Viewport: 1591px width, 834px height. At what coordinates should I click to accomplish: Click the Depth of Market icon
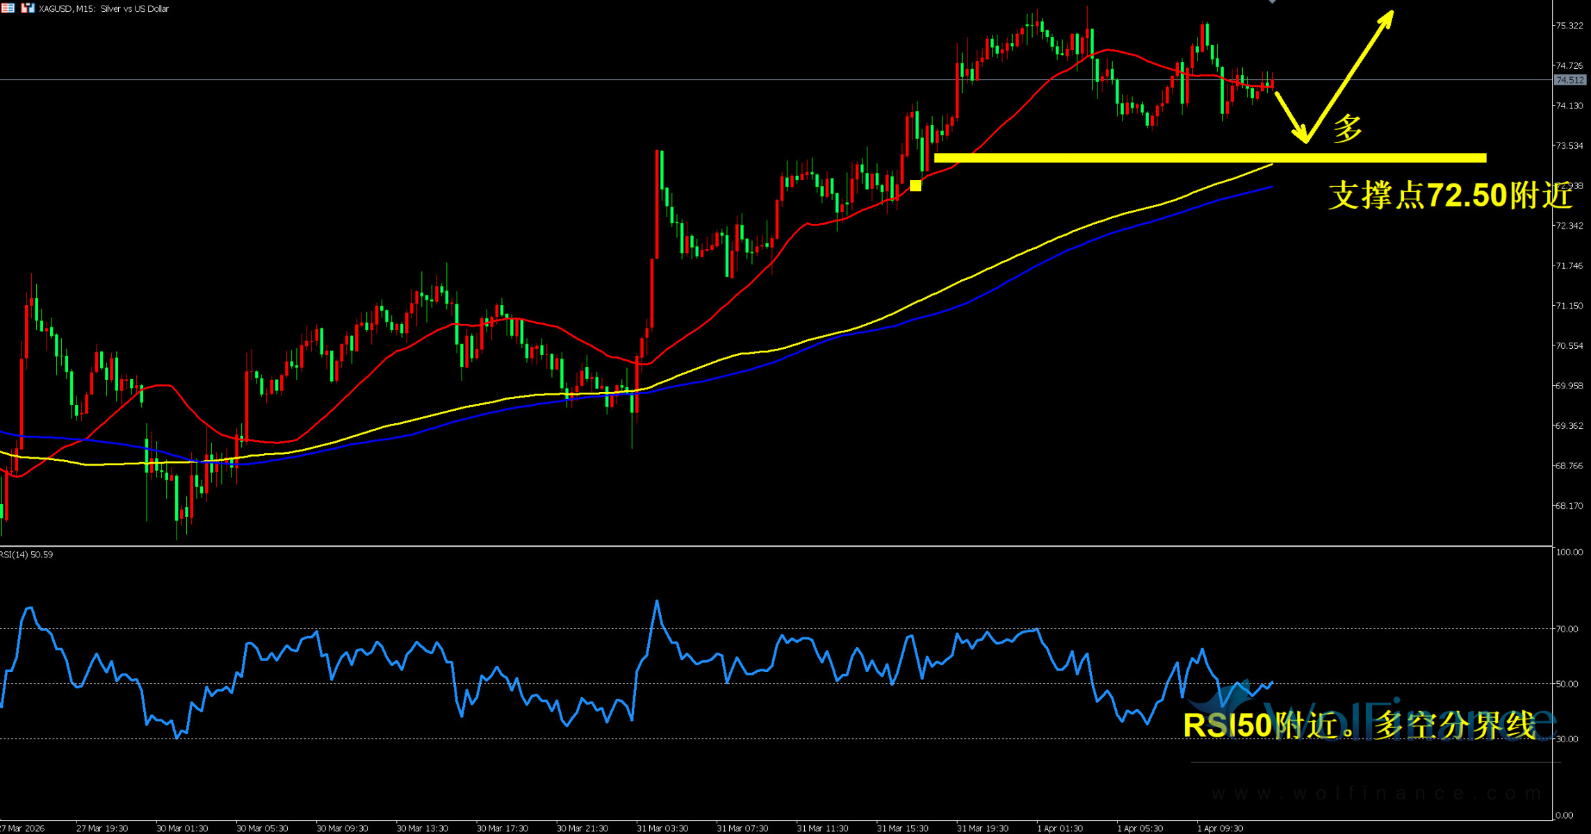pyautogui.click(x=8, y=8)
